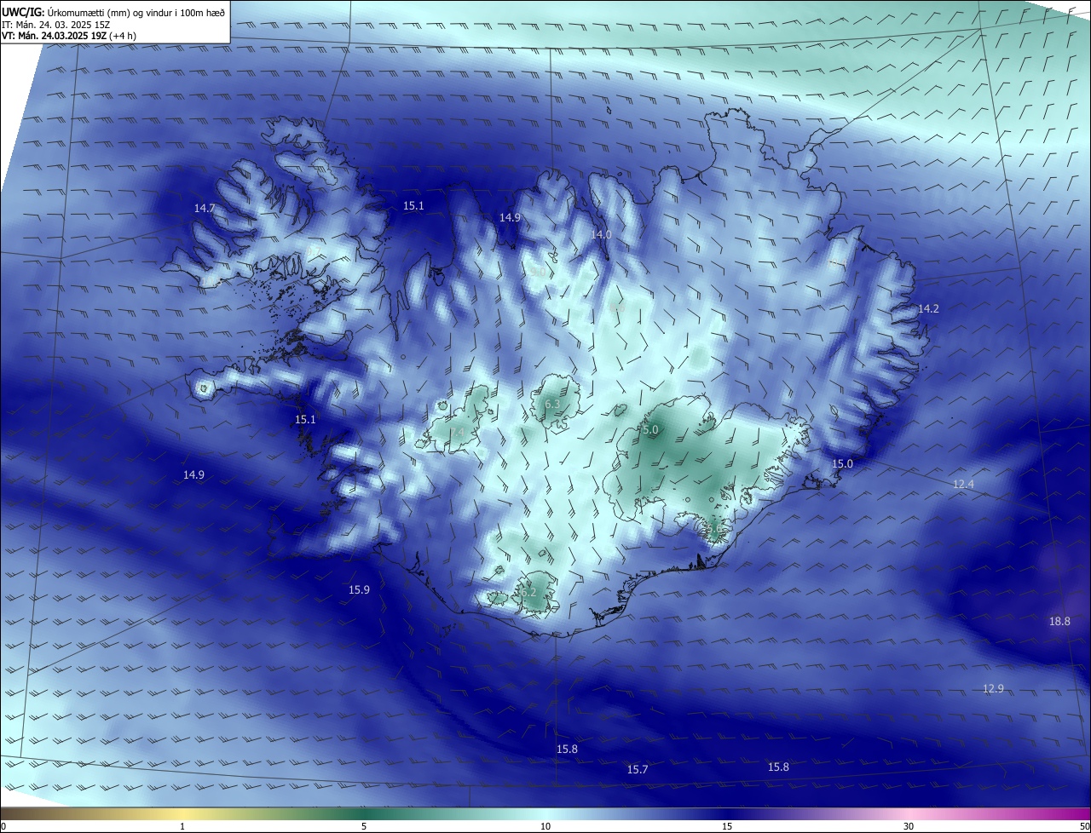This screenshot has height=833, width=1091.
Task: Click the 5 tick on the colour scale
Action: tap(364, 826)
